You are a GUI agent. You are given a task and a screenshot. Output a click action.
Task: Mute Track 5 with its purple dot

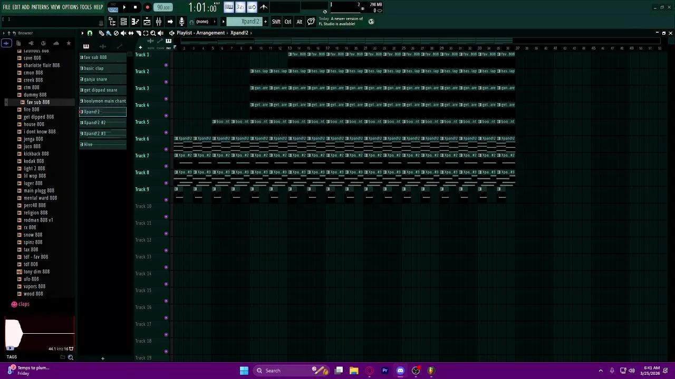tap(166, 133)
